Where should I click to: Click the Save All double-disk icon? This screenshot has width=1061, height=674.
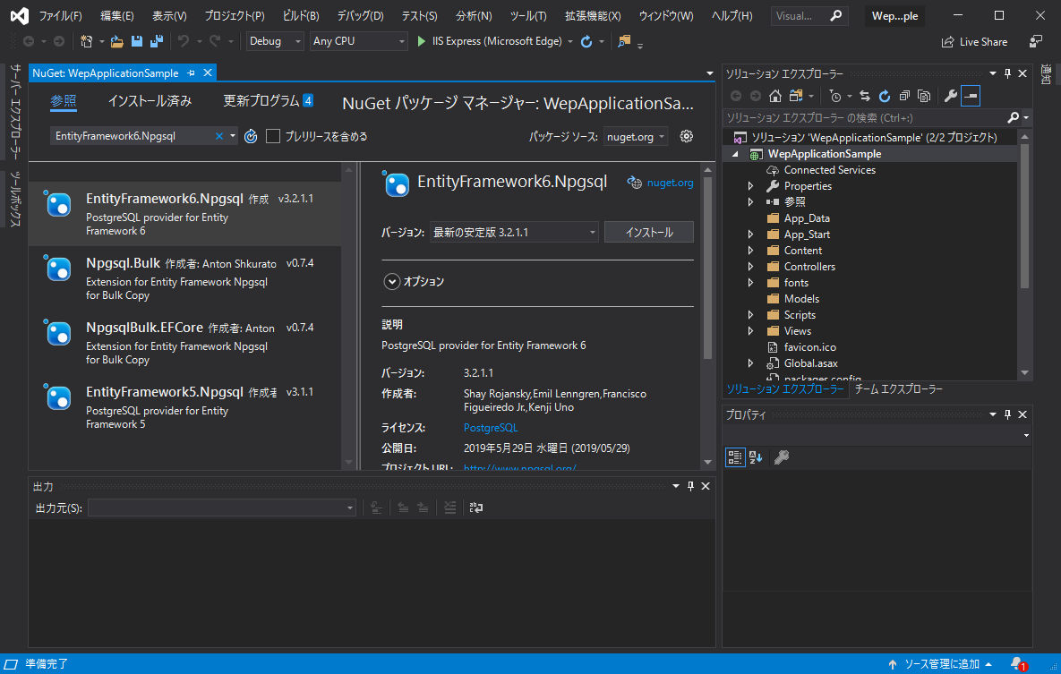click(157, 41)
